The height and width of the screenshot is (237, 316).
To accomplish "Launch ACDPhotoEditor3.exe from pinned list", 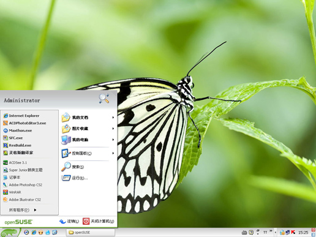I will (24, 123).
